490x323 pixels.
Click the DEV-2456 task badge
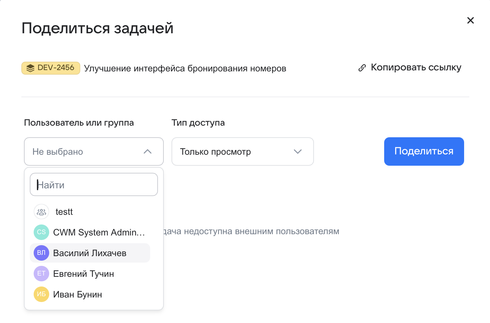pos(50,68)
